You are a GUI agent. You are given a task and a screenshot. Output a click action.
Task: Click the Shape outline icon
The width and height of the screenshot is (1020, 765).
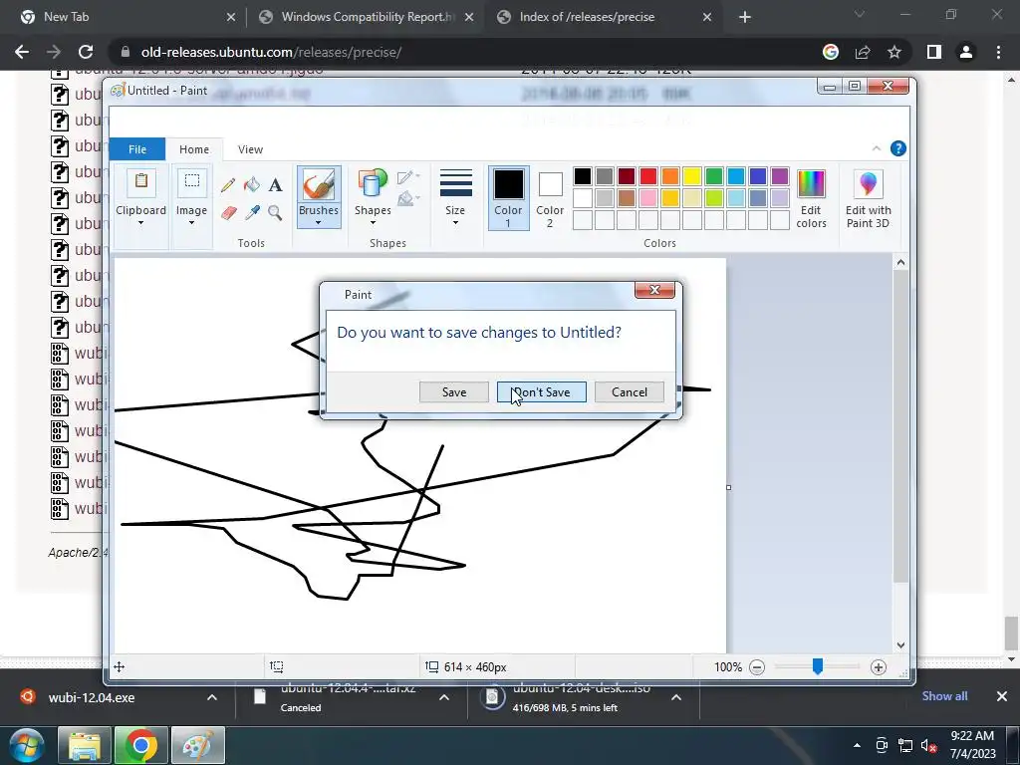point(407,177)
